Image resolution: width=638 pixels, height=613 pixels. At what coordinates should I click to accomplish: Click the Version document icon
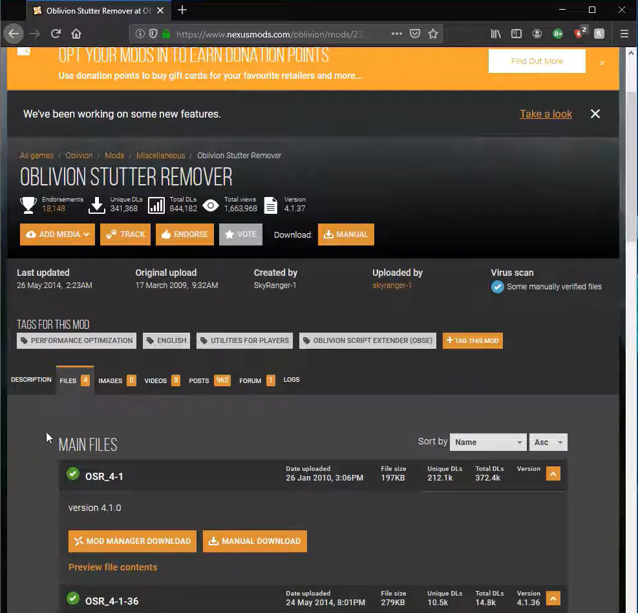[x=271, y=205]
